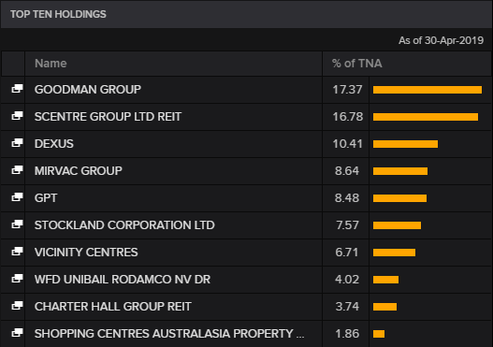Click the orange bar for GOODMAN GROUP
The image size is (493, 347).
coord(428,90)
